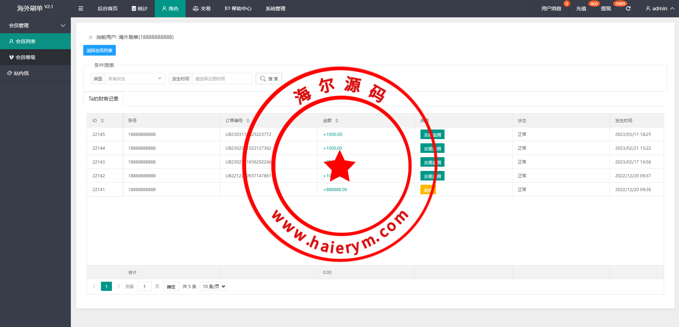Viewport: 679px width, 327px height.
Task: Click the 交易返佣 badge in row 22145
Action: (x=432, y=134)
